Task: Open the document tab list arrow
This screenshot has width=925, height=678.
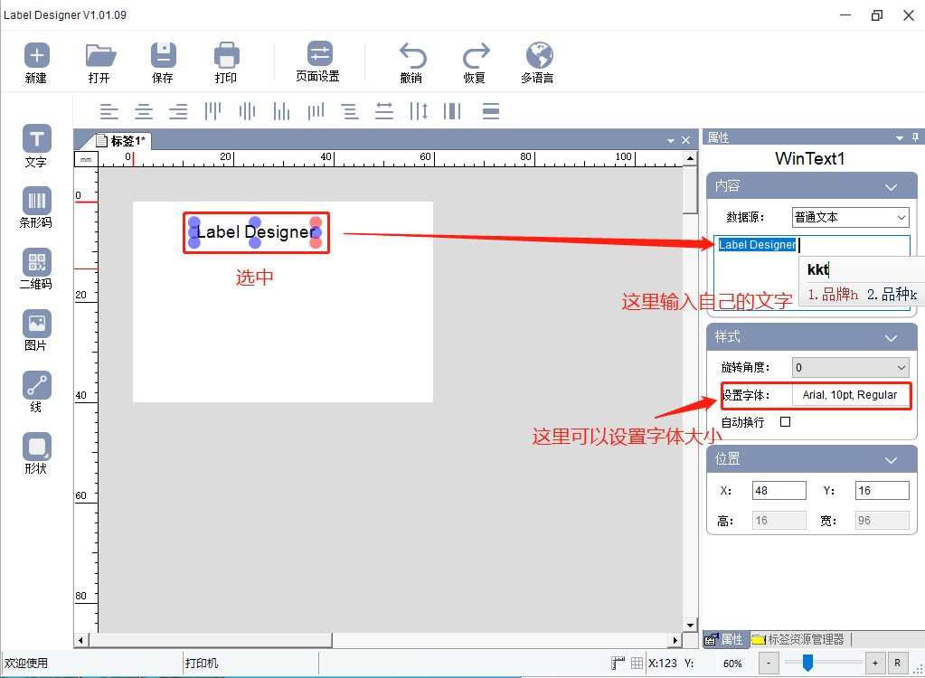Action: (671, 140)
